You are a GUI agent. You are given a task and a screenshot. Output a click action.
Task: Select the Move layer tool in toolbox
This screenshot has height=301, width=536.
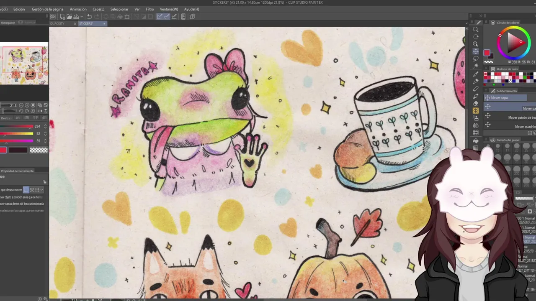tap(476, 51)
